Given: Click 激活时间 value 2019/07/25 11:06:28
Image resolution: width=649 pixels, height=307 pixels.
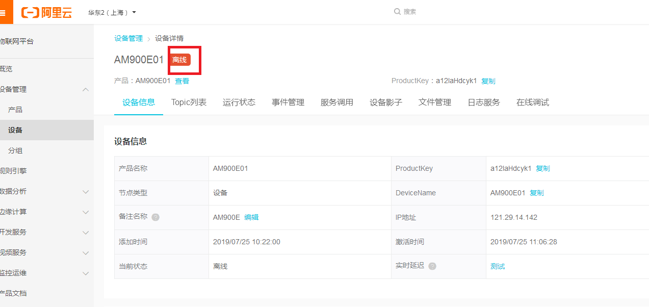Looking at the screenshot, I should (524, 242).
